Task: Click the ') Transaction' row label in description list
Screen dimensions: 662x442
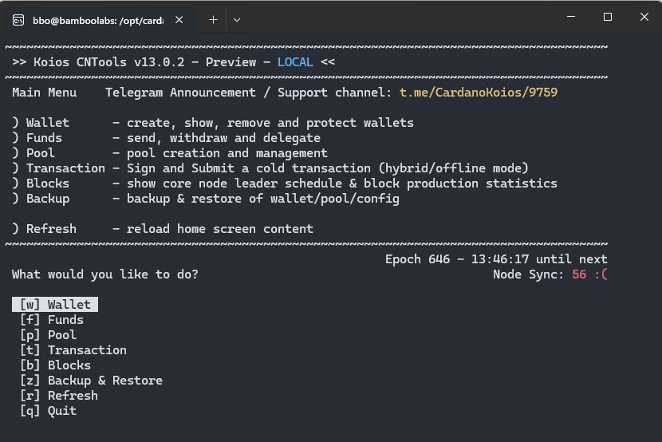Action: tap(59, 168)
